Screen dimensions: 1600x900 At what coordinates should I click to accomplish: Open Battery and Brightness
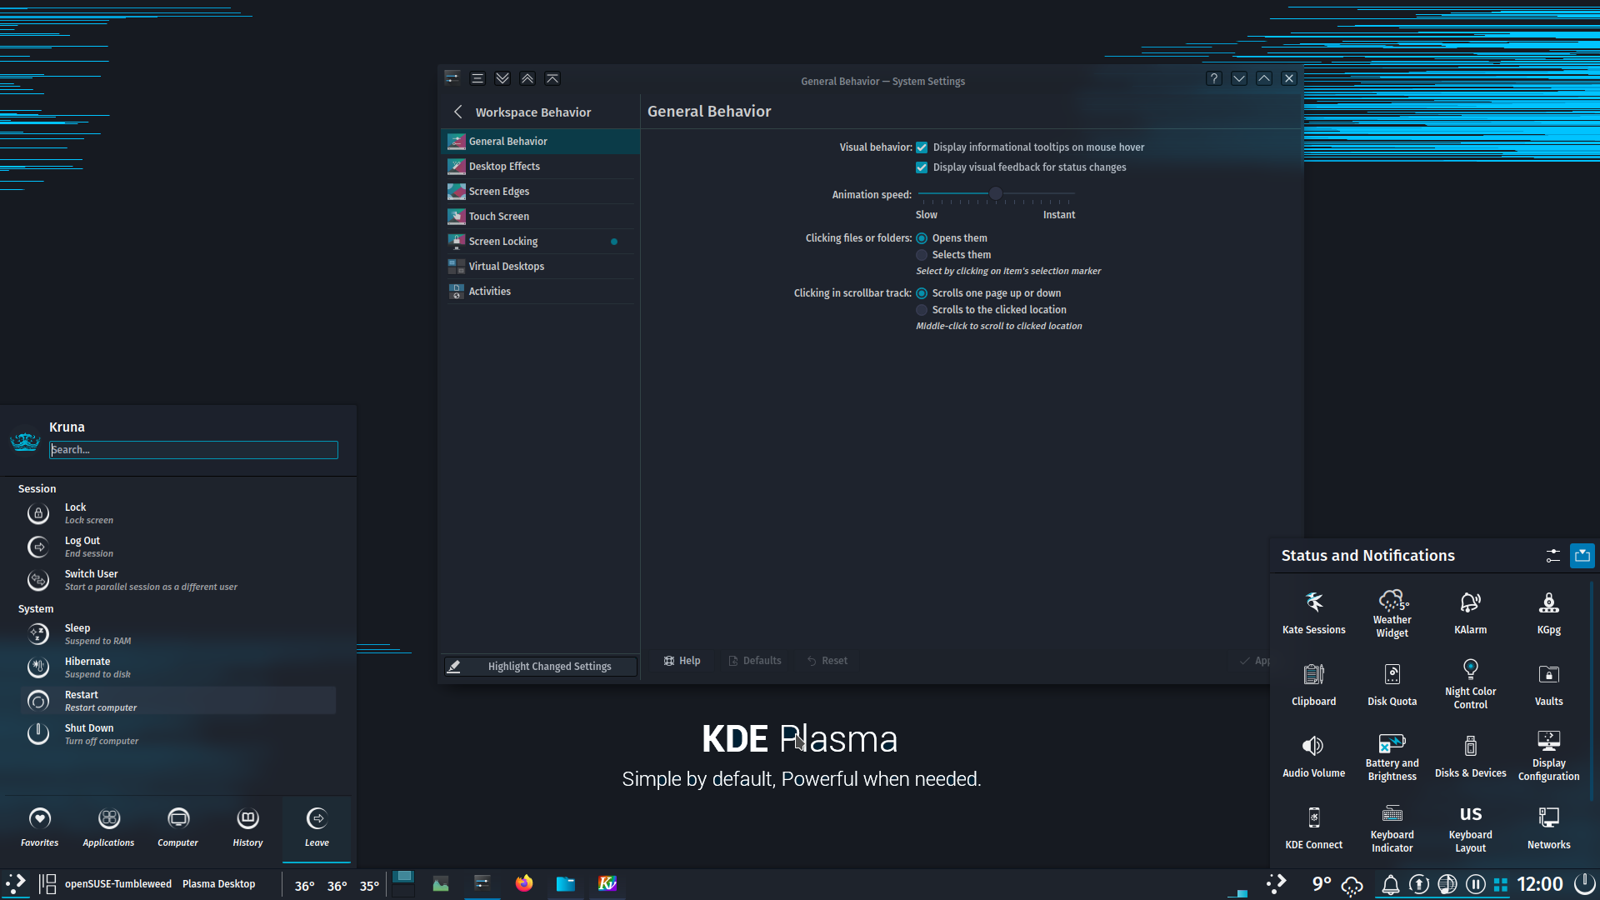click(x=1392, y=756)
